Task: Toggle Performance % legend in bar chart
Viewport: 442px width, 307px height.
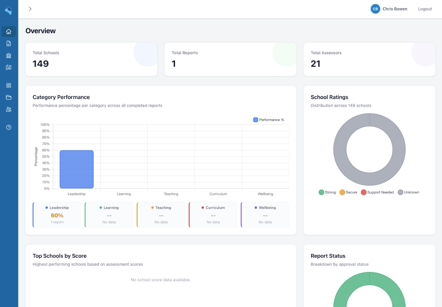Action: (x=269, y=120)
